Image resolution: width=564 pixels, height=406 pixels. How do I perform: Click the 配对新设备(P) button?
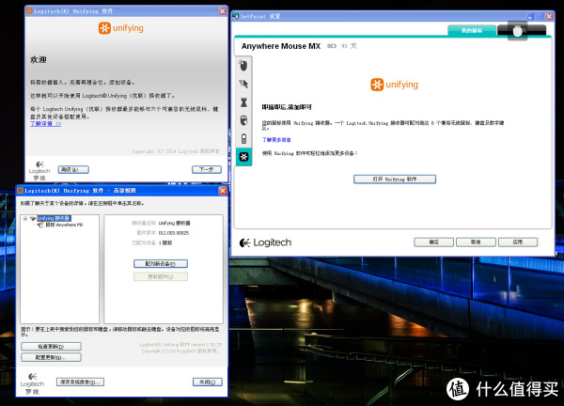click(161, 263)
